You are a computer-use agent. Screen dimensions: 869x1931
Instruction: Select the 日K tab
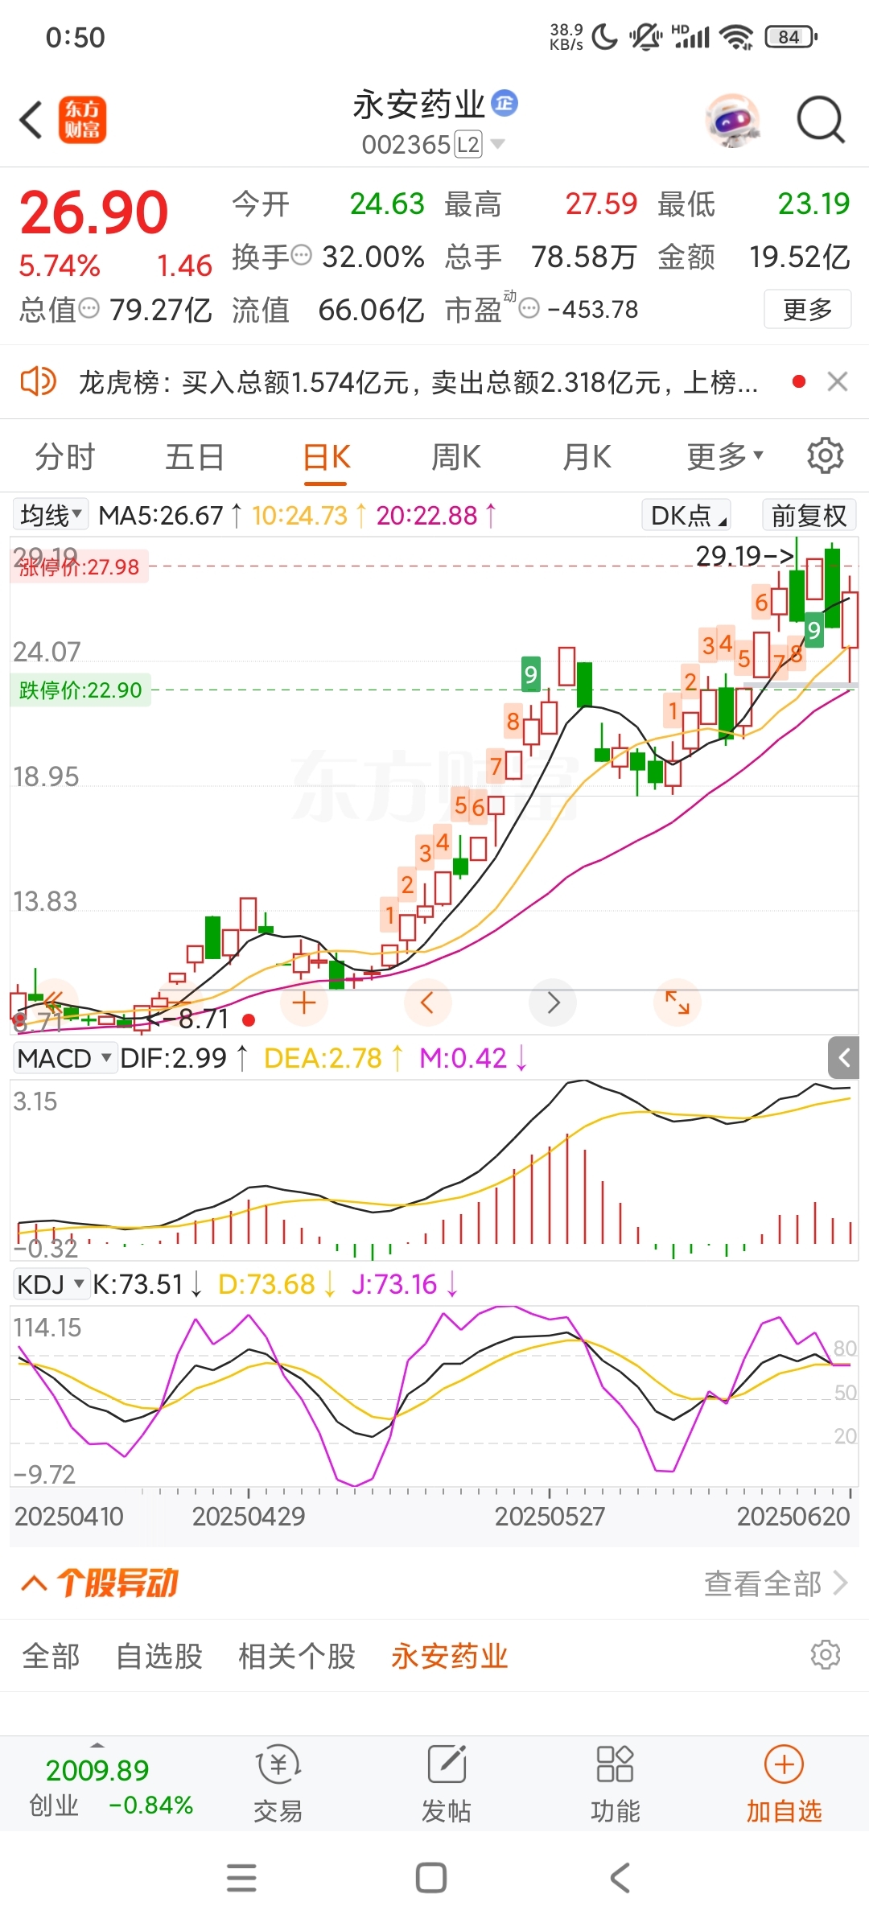326,456
